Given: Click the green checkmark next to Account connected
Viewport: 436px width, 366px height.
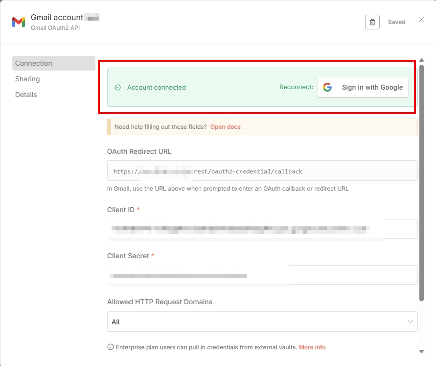Looking at the screenshot, I should [x=117, y=87].
